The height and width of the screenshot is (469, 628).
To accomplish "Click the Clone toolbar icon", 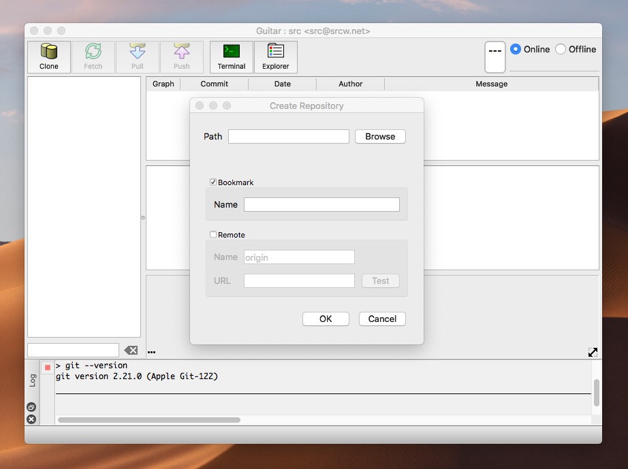I will (x=49, y=56).
